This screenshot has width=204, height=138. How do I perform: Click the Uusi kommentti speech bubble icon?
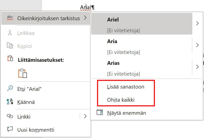click(x=10, y=129)
